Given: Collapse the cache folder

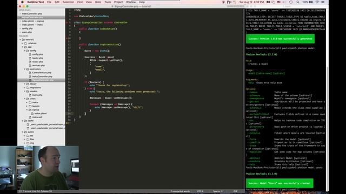Looking at the screenshot, I should click(x=23, y=121).
